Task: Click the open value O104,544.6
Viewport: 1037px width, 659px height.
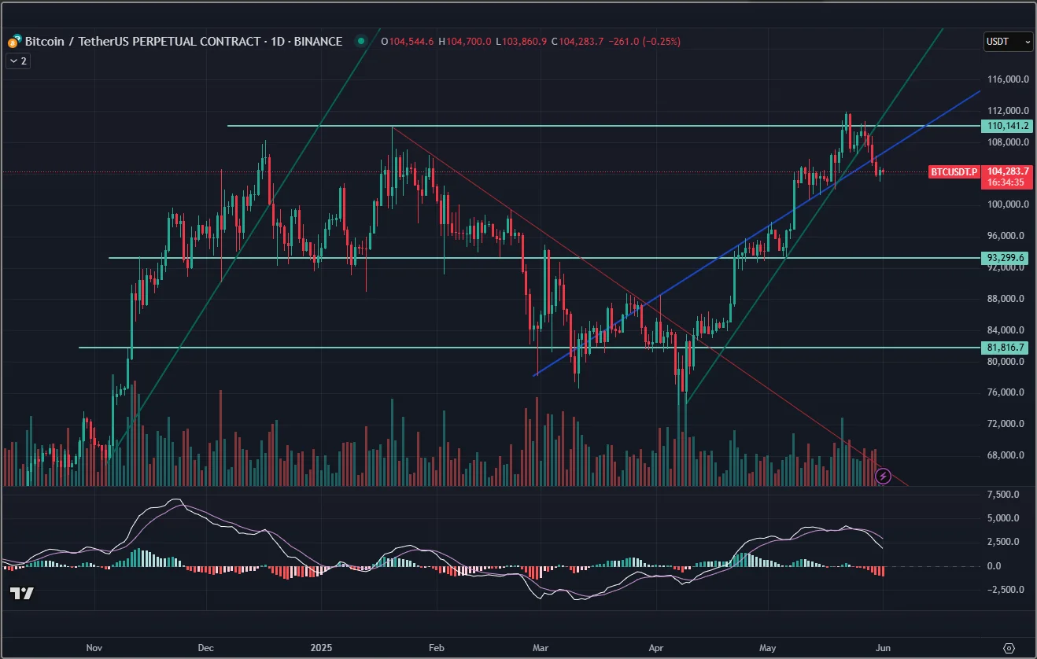Action: coord(408,42)
